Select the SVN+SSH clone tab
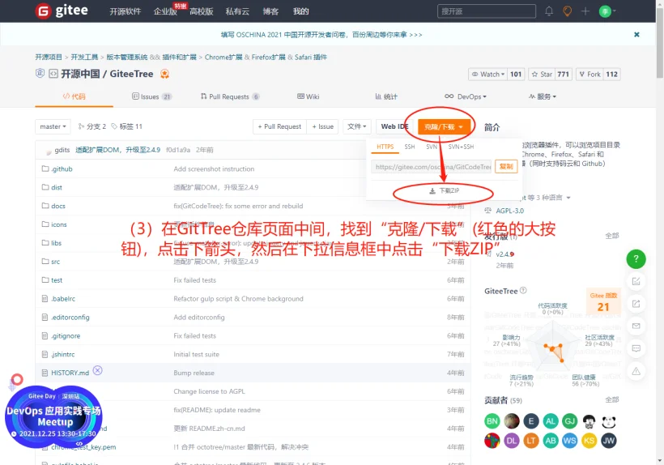Image resolution: width=664 pixels, height=465 pixels. pyautogui.click(x=461, y=147)
